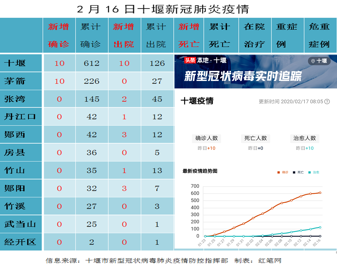The width and height of the screenshot is (337, 265).
Task: Click the black 死亡 legend square
Action: pos(294,172)
